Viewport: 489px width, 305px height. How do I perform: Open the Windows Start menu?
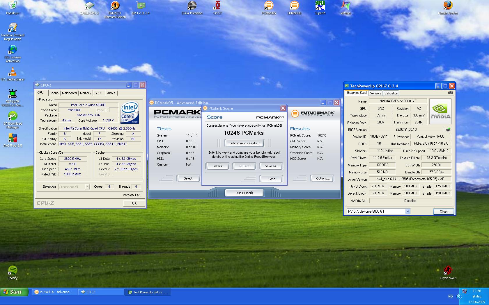[x=14, y=292]
